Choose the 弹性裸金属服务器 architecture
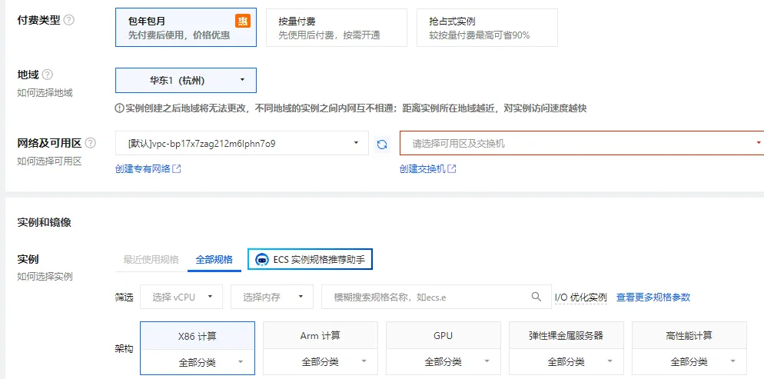The image size is (764, 379). point(566,336)
